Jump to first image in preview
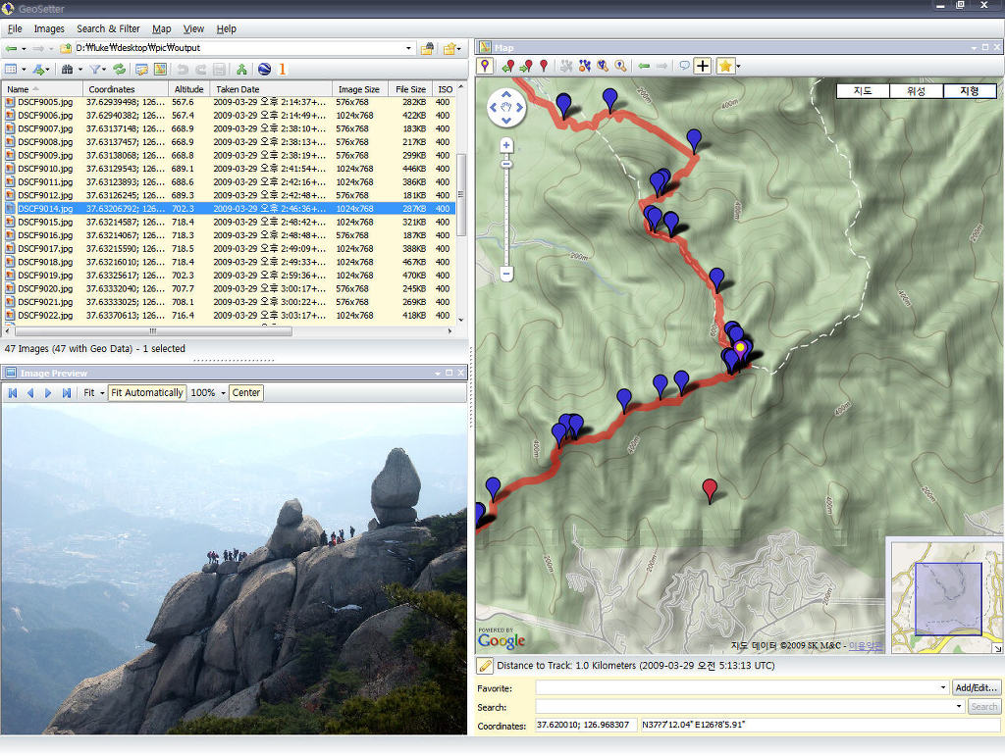1005x756 pixels. click(13, 393)
